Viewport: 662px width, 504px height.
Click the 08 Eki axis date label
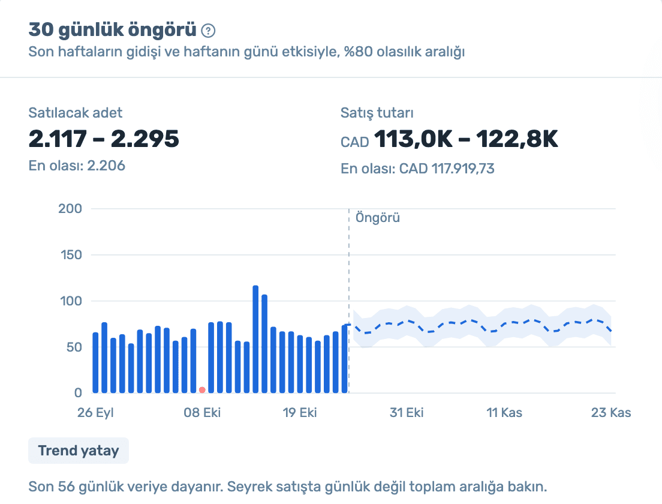point(202,412)
